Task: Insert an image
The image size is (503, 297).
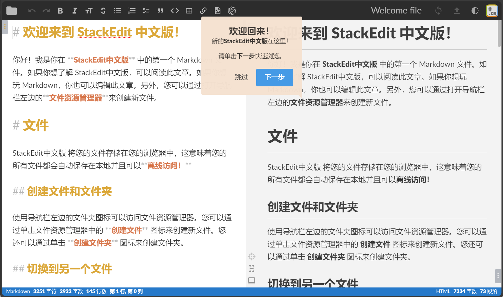Action: point(218,11)
